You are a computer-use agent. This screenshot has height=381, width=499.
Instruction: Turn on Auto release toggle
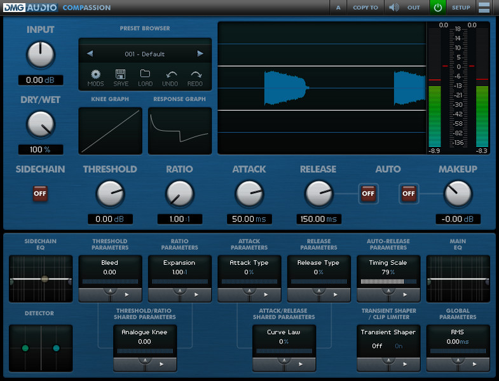(367, 193)
